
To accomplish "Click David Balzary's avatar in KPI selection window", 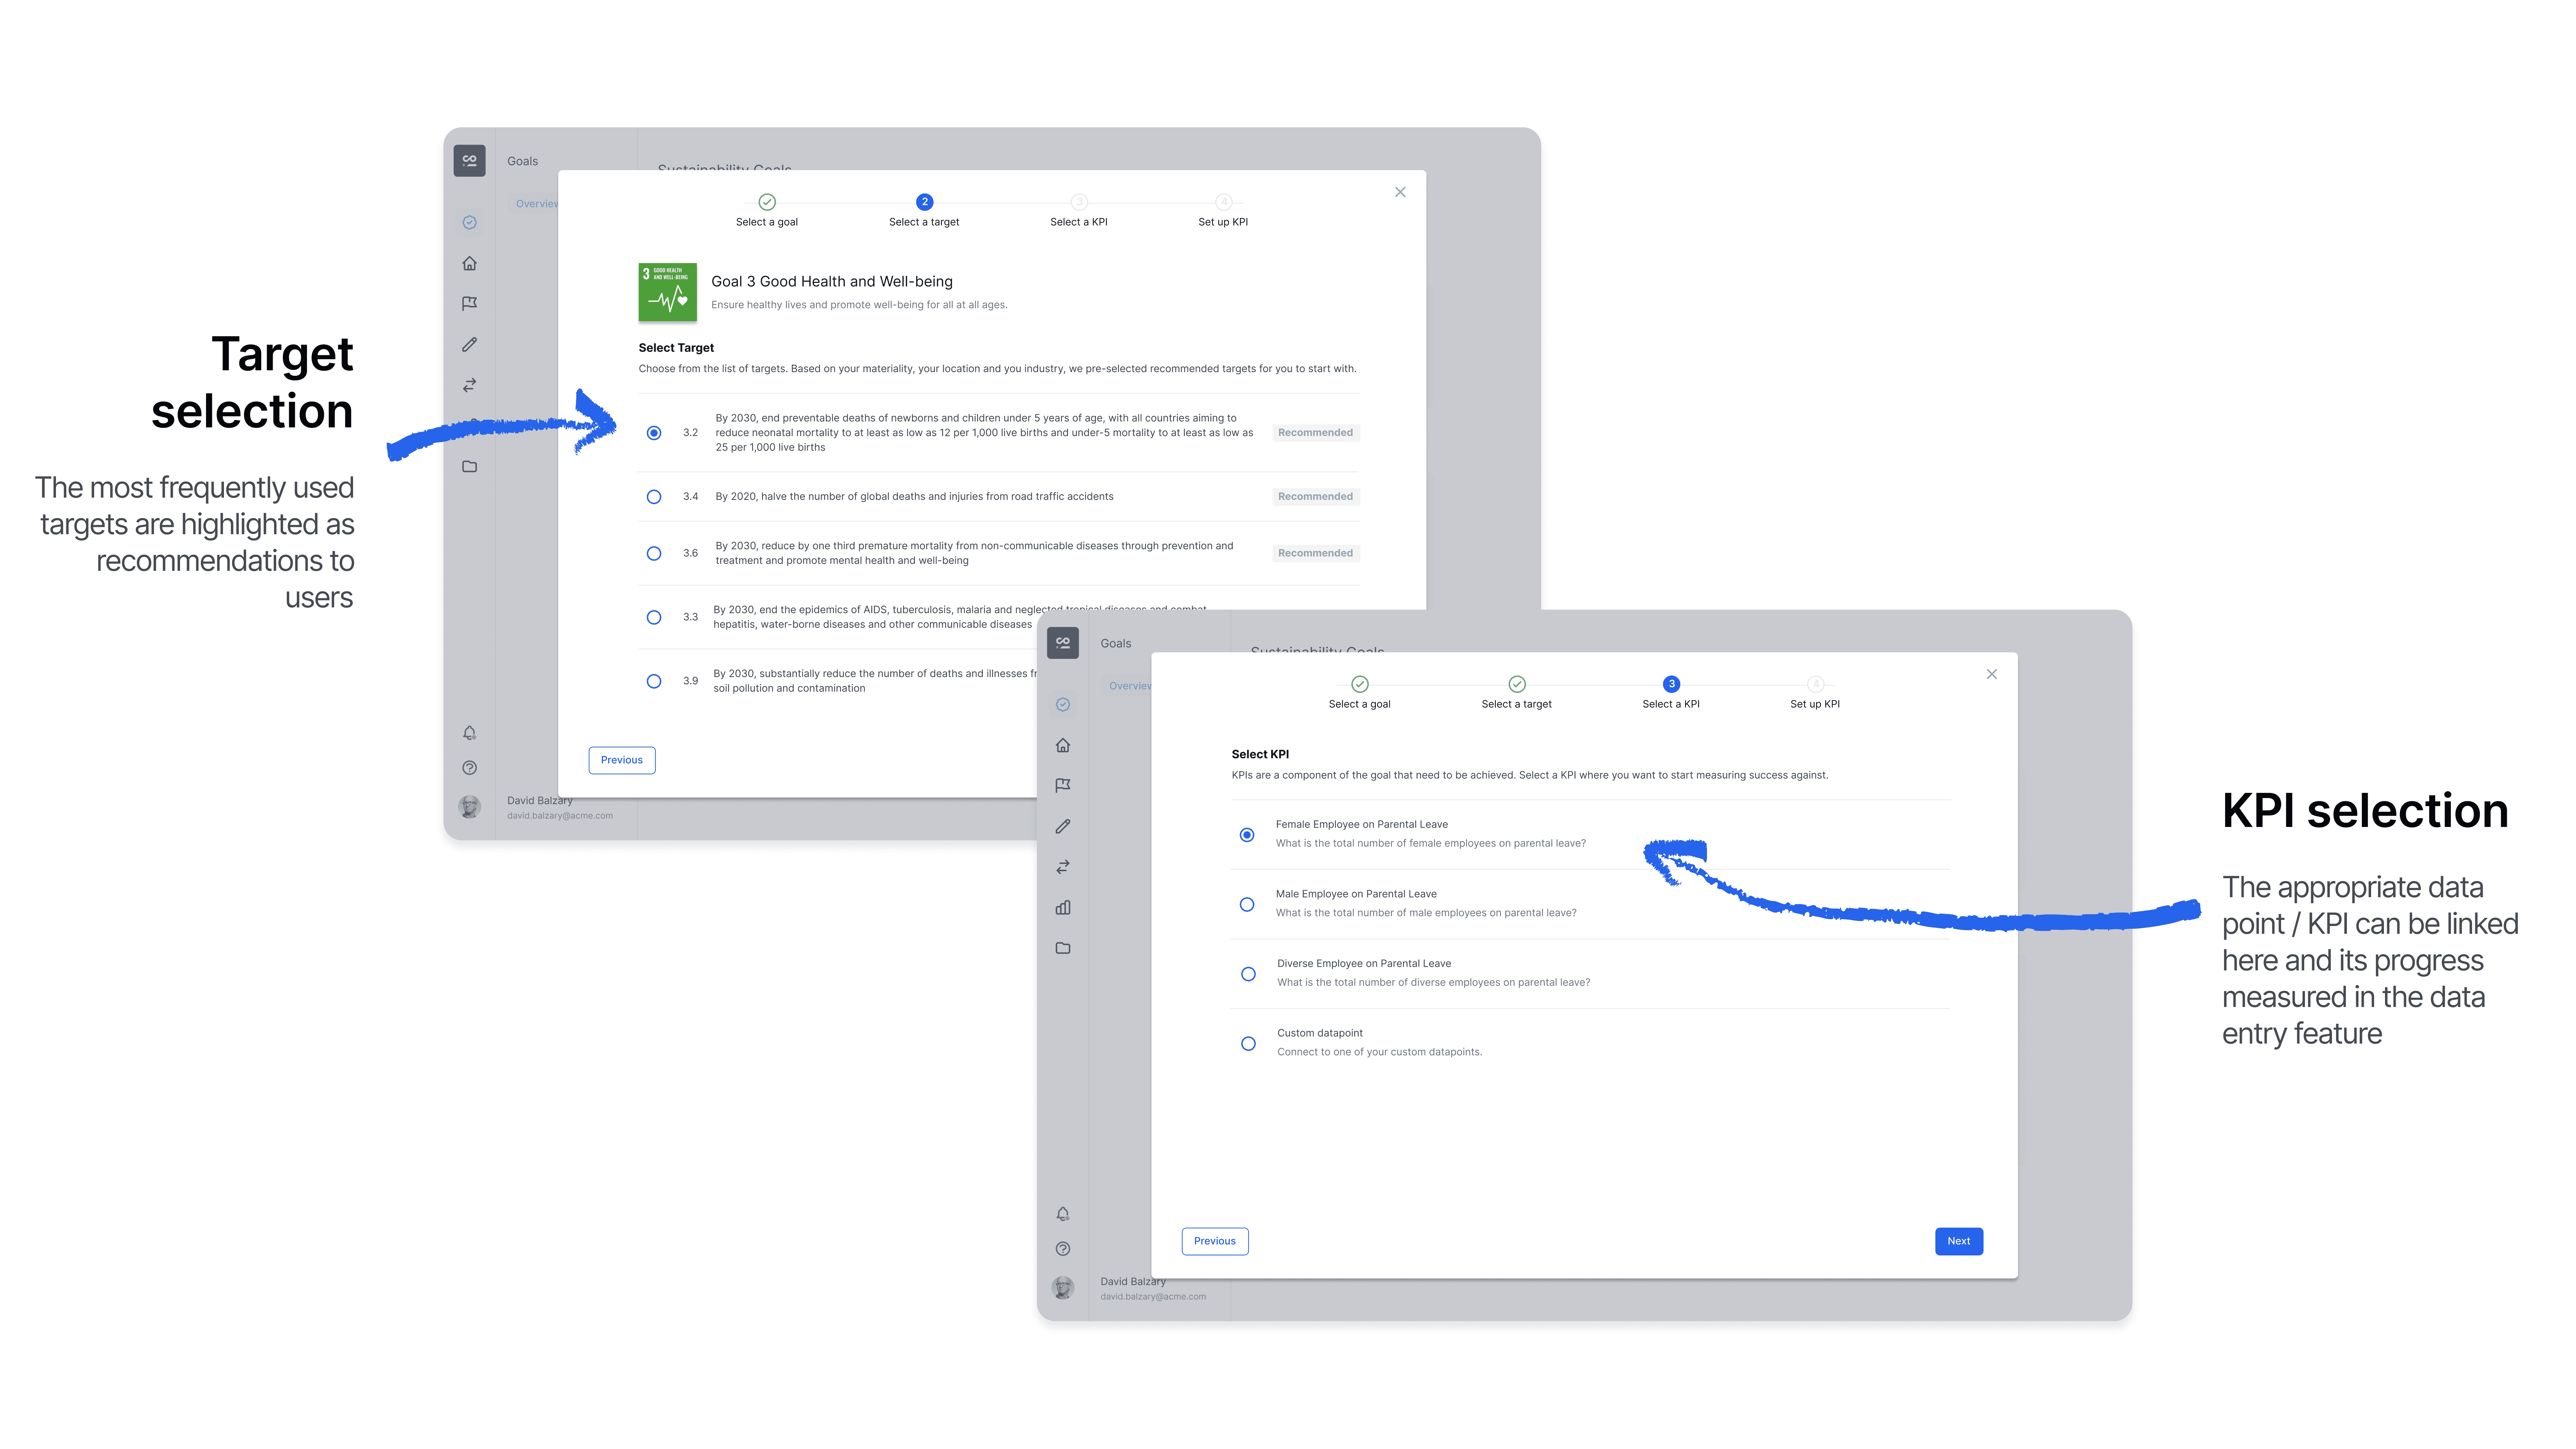I will click(1063, 1288).
